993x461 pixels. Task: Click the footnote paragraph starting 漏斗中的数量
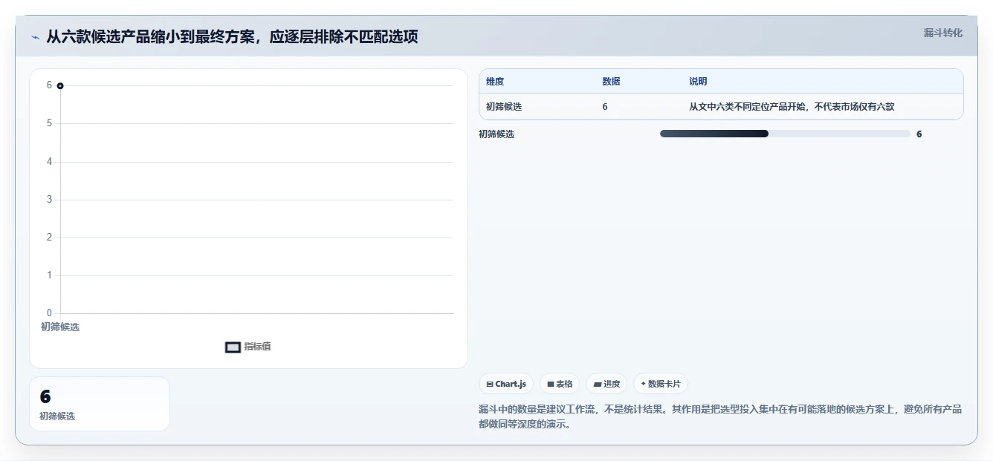tap(720, 416)
